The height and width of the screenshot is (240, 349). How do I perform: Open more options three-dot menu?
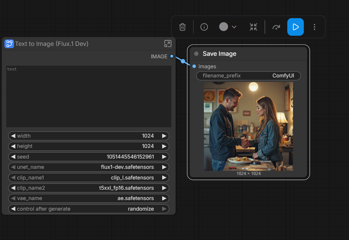(314, 27)
